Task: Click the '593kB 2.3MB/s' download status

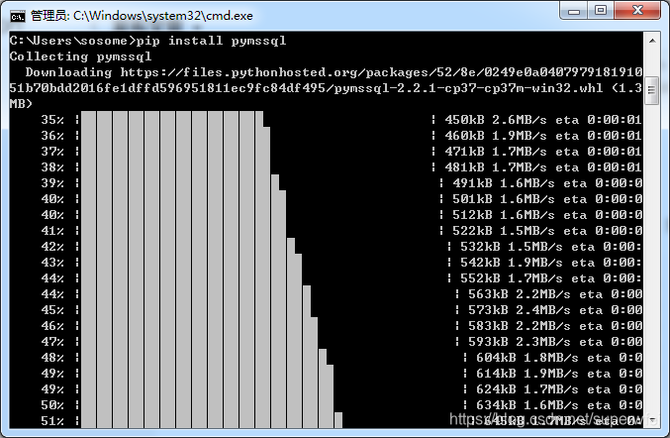Action: 520,341
